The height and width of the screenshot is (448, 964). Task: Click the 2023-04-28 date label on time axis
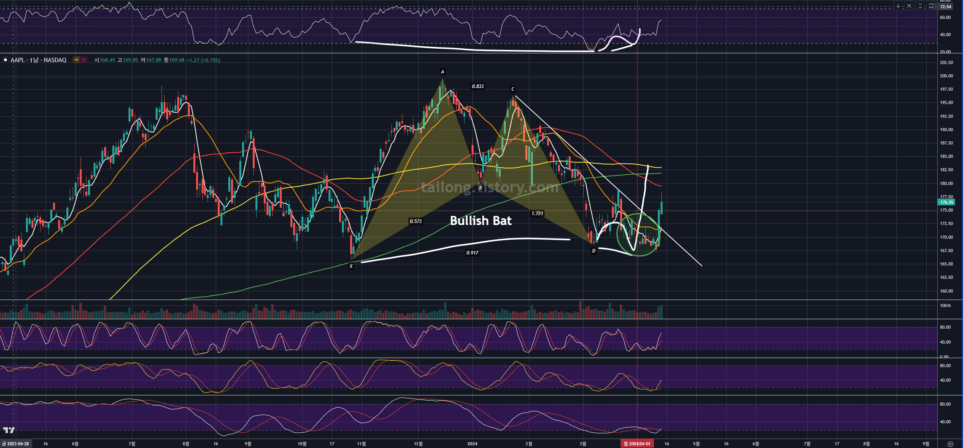coord(16,444)
